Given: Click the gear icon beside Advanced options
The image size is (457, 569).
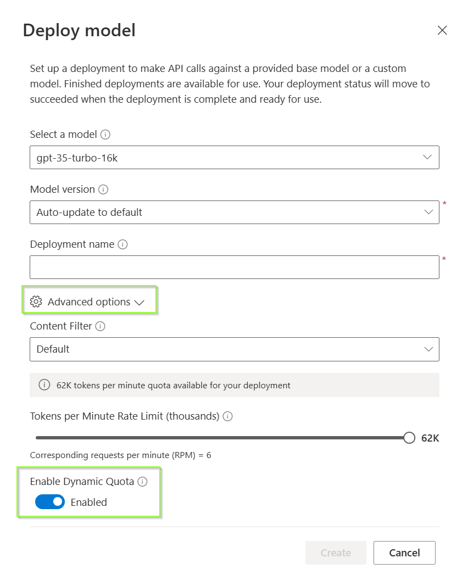Looking at the screenshot, I should click(36, 301).
